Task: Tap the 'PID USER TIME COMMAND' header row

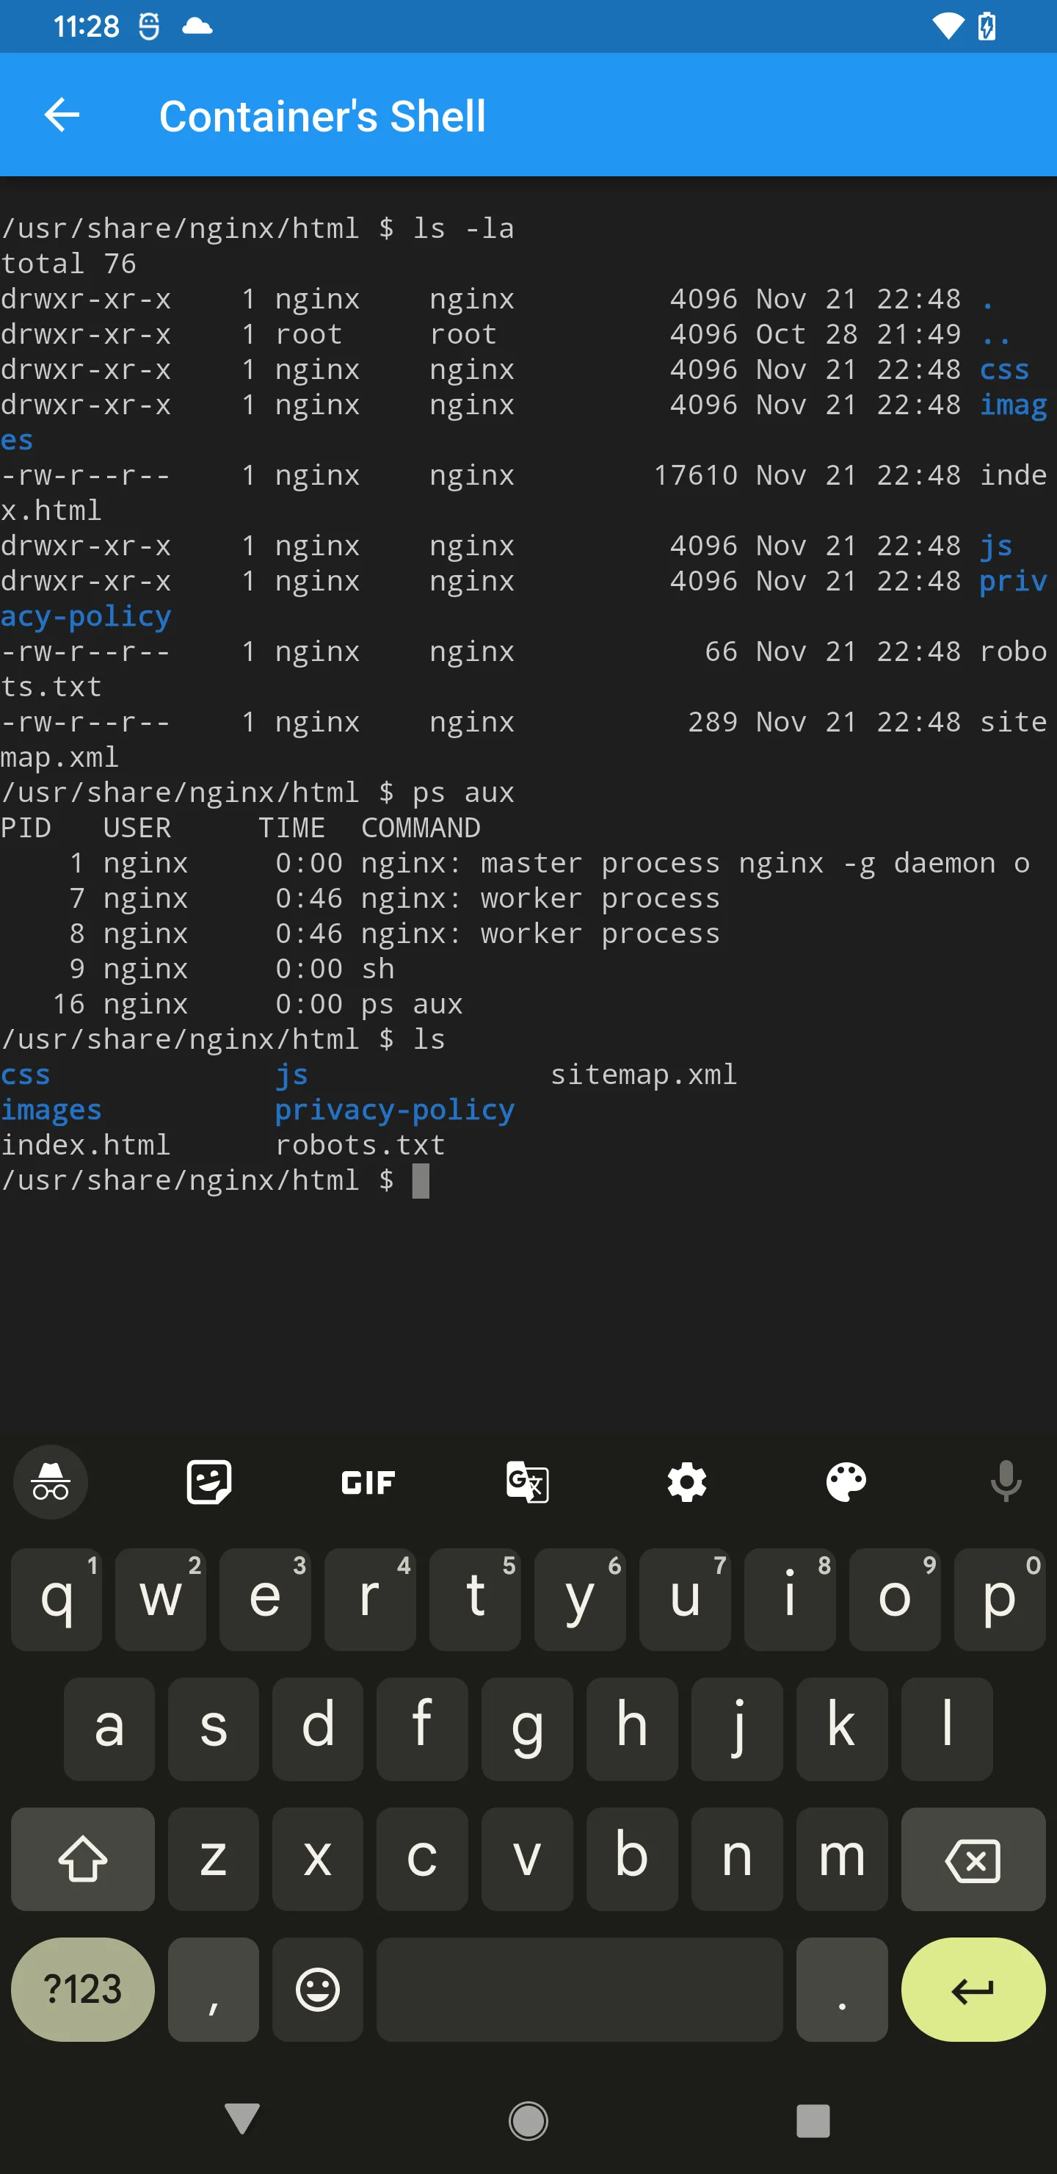Action: click(x=241, y=828)
